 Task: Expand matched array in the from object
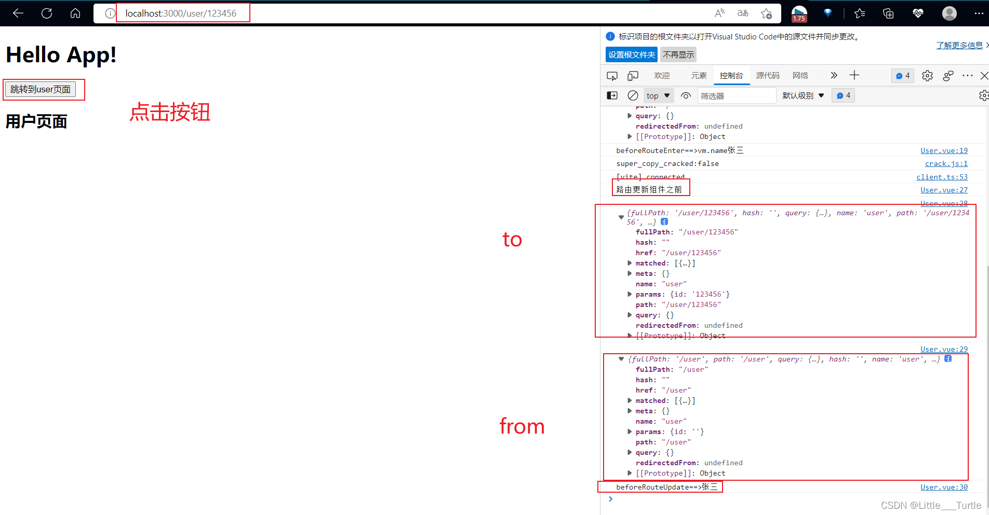(x=630, y=400)
